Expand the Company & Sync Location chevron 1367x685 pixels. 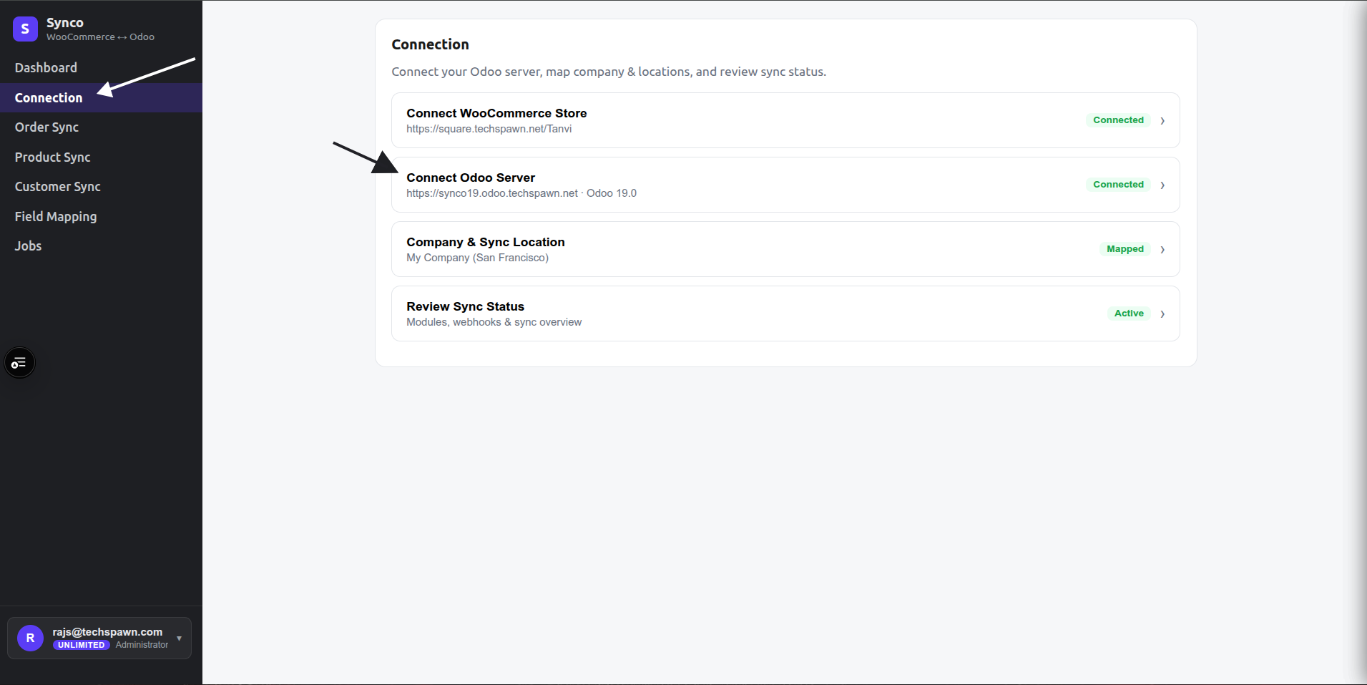click(1162, 249)
